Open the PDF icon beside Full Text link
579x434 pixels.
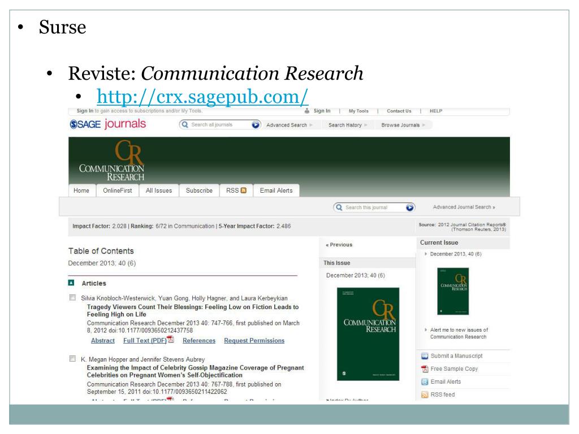171,340
